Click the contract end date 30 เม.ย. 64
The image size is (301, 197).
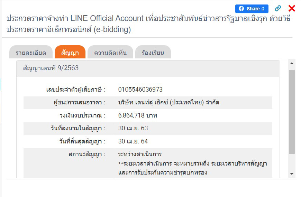pyautogui.click(x=133, y=141)
